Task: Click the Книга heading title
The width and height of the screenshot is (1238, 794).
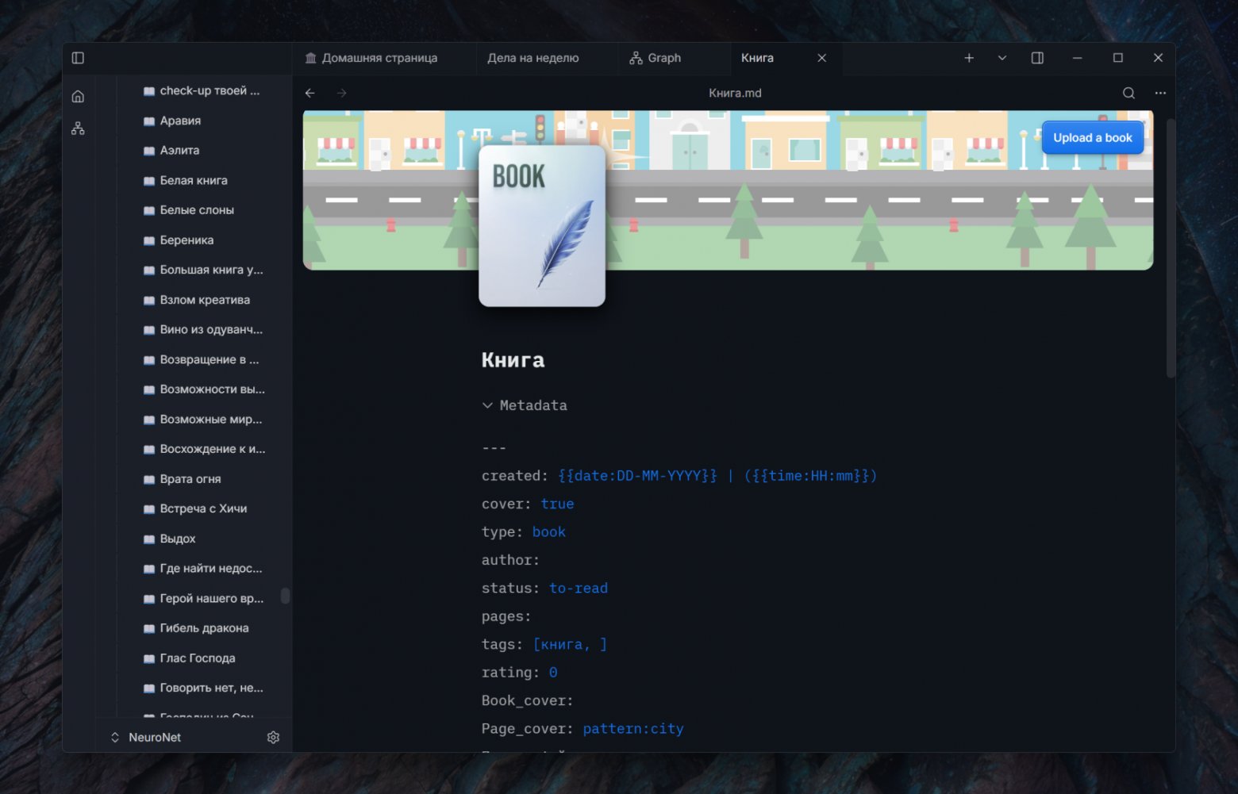Action: [513, 360]
